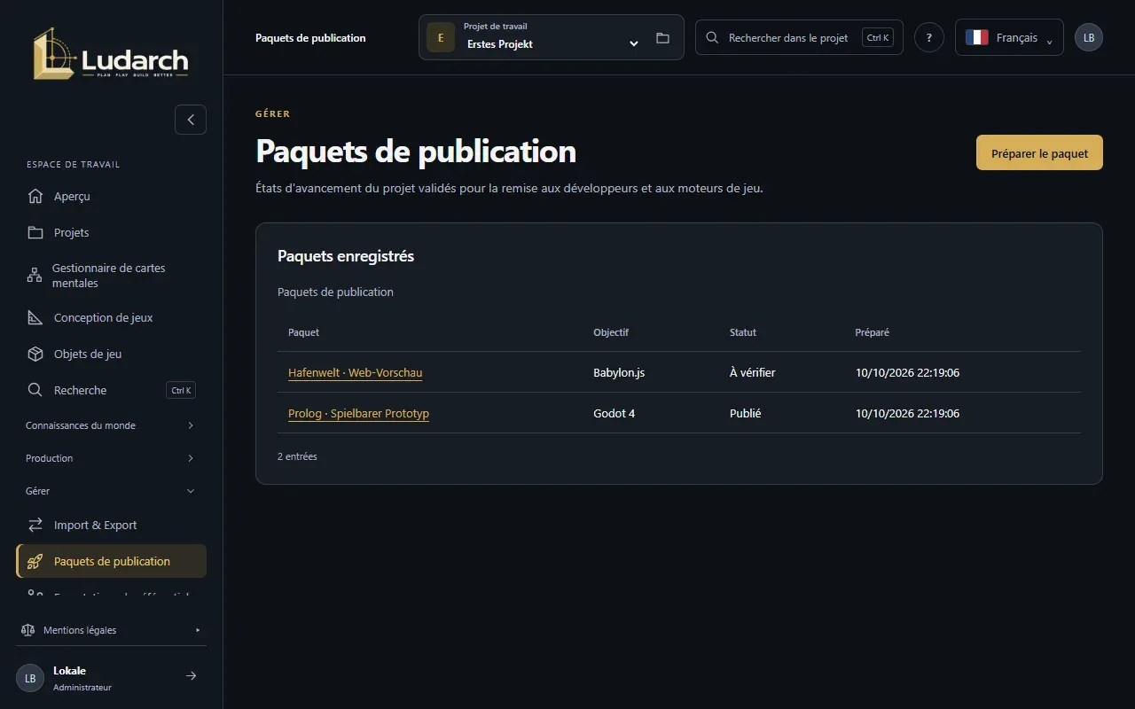The image size is (1135, 709).
Task: Open the Projet de travail dropdown
Action: pos(552,37)
